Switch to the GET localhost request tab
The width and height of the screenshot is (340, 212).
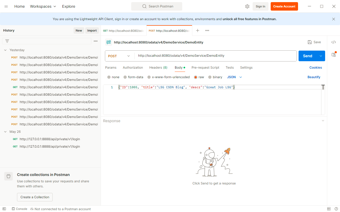click(x=124, y=31)
